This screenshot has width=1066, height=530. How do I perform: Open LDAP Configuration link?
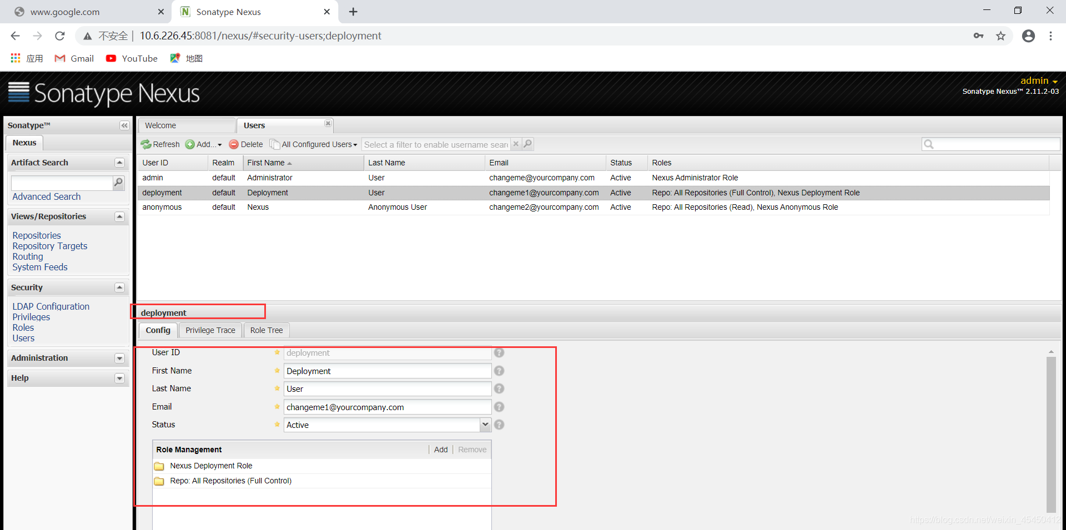coord(51,306)
